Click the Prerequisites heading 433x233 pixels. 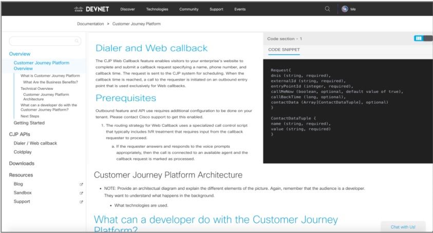(x=126, y=98)
